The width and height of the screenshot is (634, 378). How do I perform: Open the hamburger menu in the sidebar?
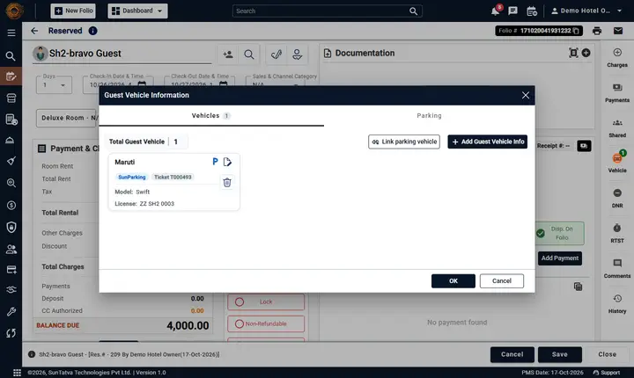click(x=11, y=33)
